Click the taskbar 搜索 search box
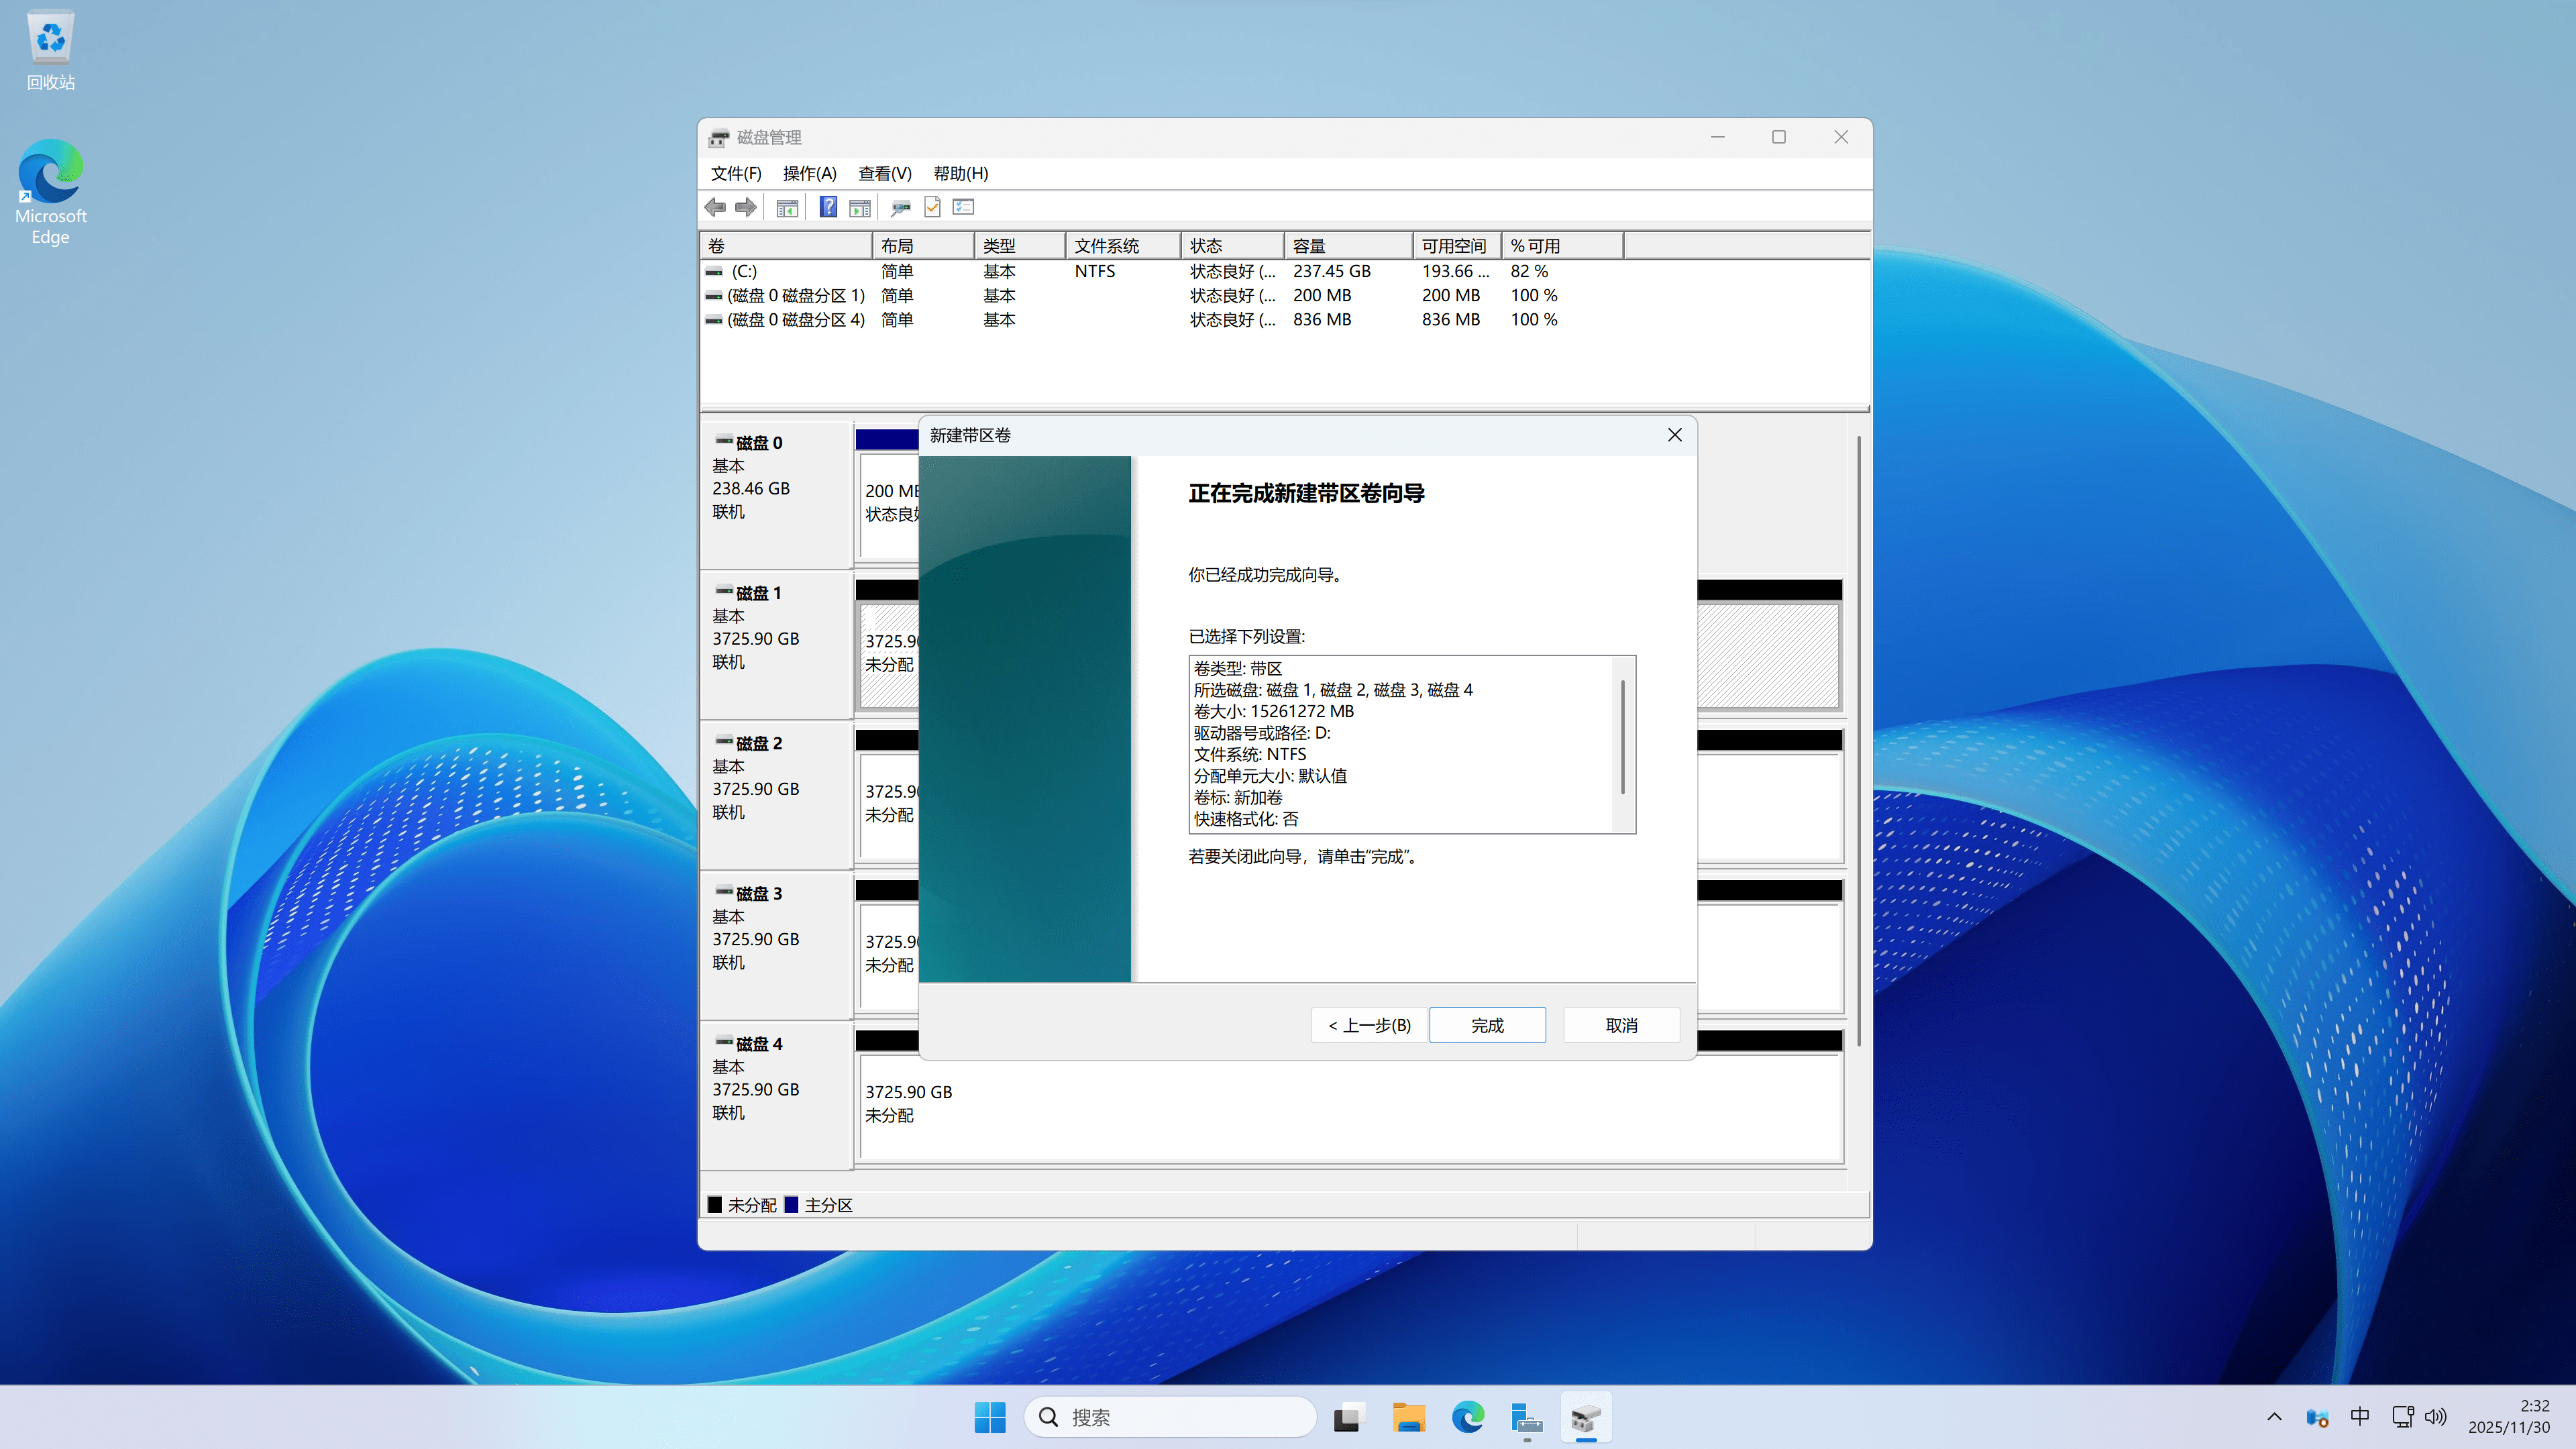 pos(1170,1416)
